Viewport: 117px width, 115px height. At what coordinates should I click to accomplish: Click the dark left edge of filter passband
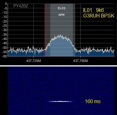coord(48,30)
